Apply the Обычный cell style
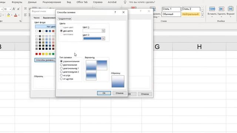 click(171, 14)
